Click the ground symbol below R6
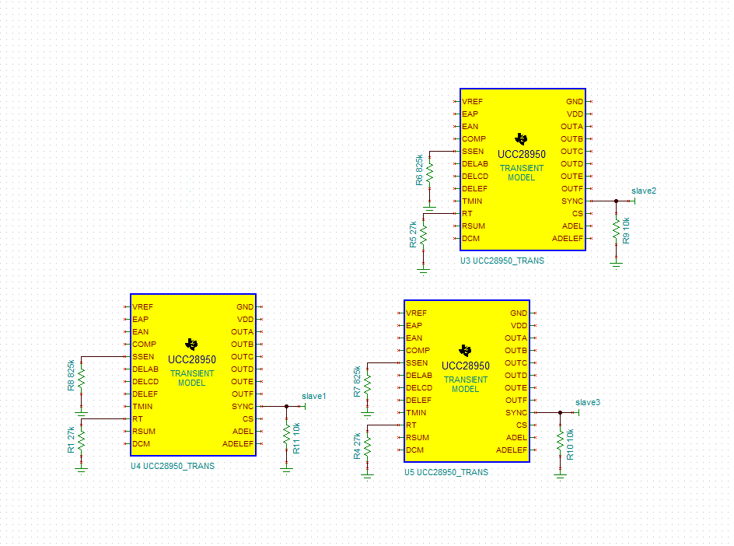 429,207
